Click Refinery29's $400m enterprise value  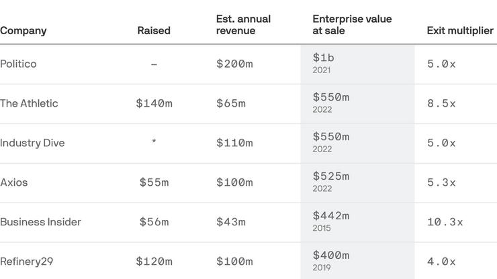tap(331, 256)
